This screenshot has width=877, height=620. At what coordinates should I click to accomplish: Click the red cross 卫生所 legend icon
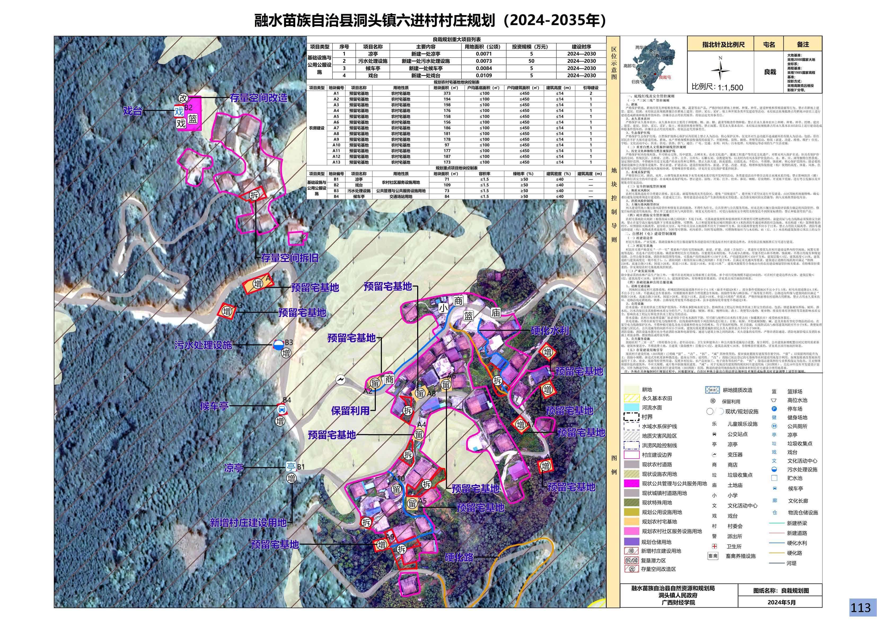(714, 547)
